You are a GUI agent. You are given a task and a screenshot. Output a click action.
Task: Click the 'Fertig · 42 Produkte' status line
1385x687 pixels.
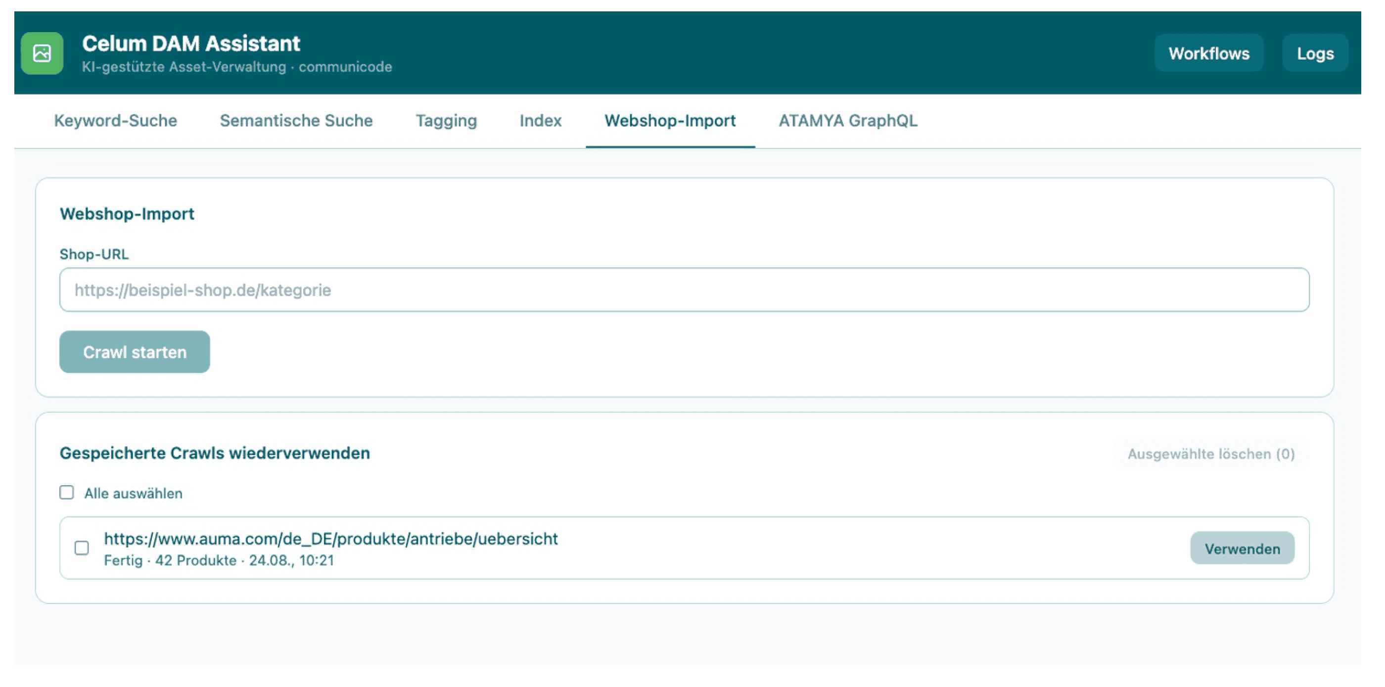[x=219, y=560]
